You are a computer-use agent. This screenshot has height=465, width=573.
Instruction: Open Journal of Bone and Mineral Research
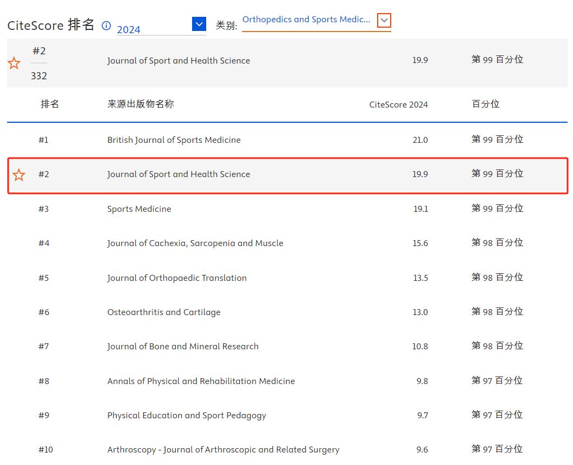183,347
